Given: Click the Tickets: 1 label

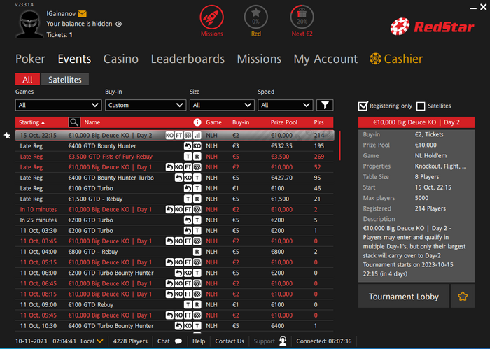Looking at the screenshot, I should pos(59,35).
